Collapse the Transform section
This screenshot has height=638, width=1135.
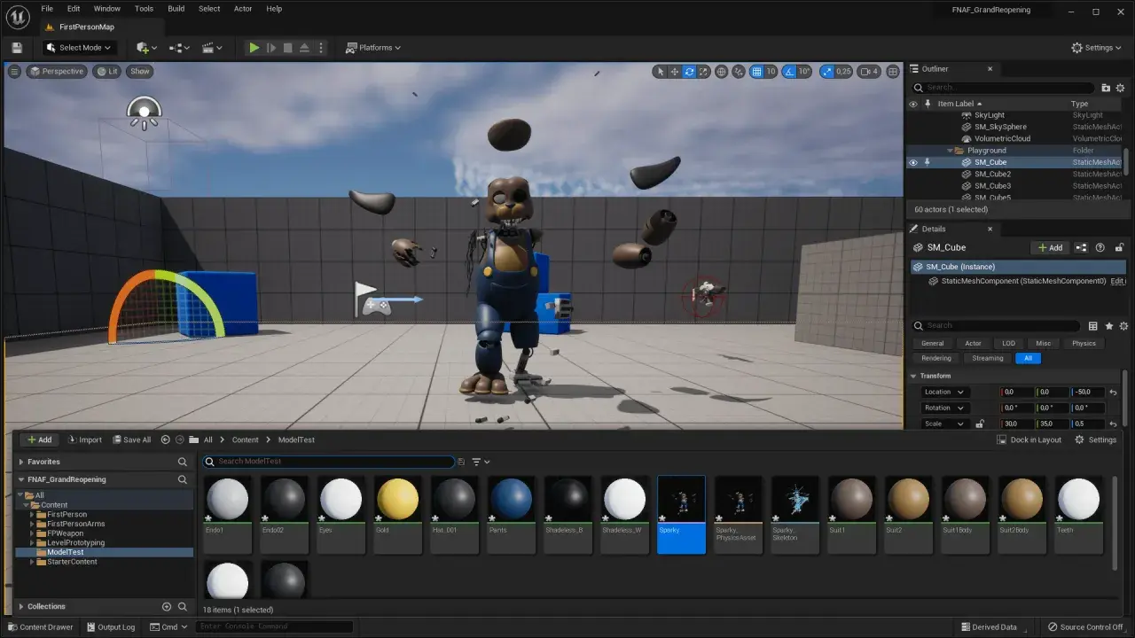point(914,376)
